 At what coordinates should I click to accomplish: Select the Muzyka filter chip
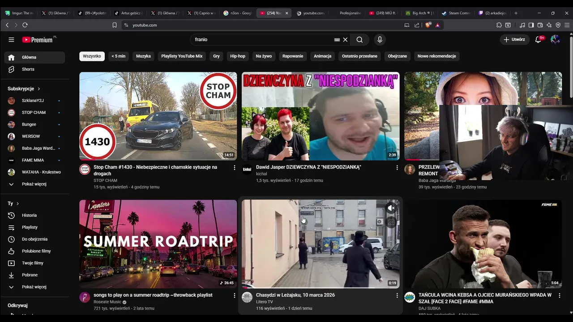[x=143, y=56]
